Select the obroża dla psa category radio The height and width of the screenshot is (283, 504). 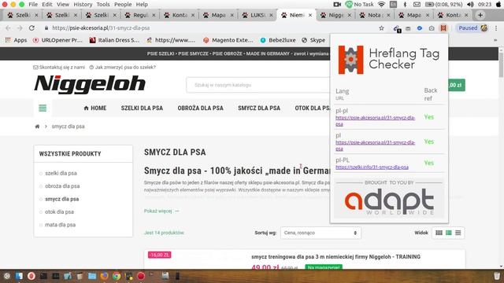(x=41, y=186)
